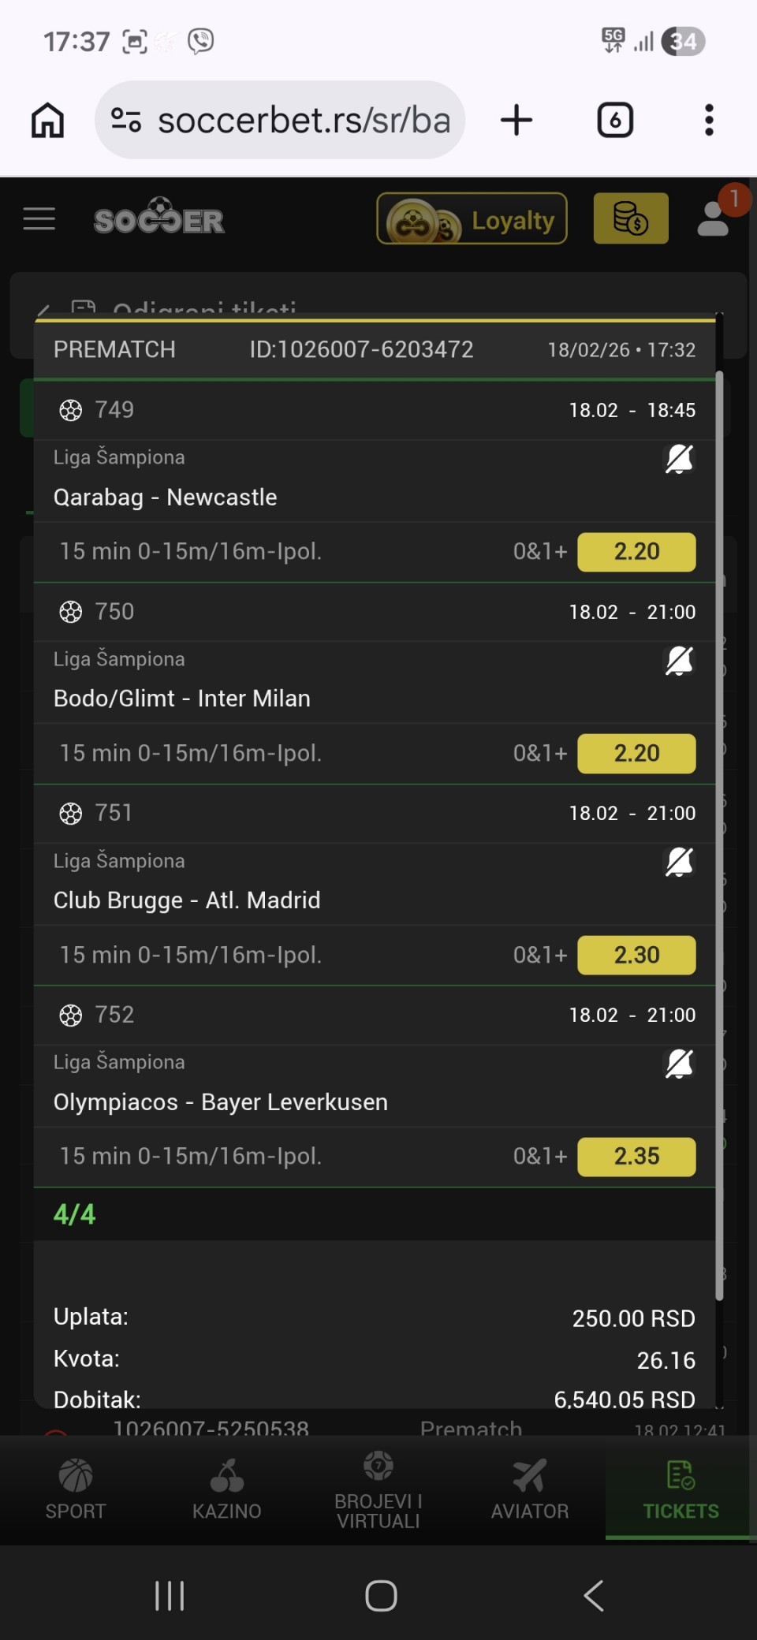Open the coins deposit icon
This screenshot has width=757, height=1640.
[630, 219]
